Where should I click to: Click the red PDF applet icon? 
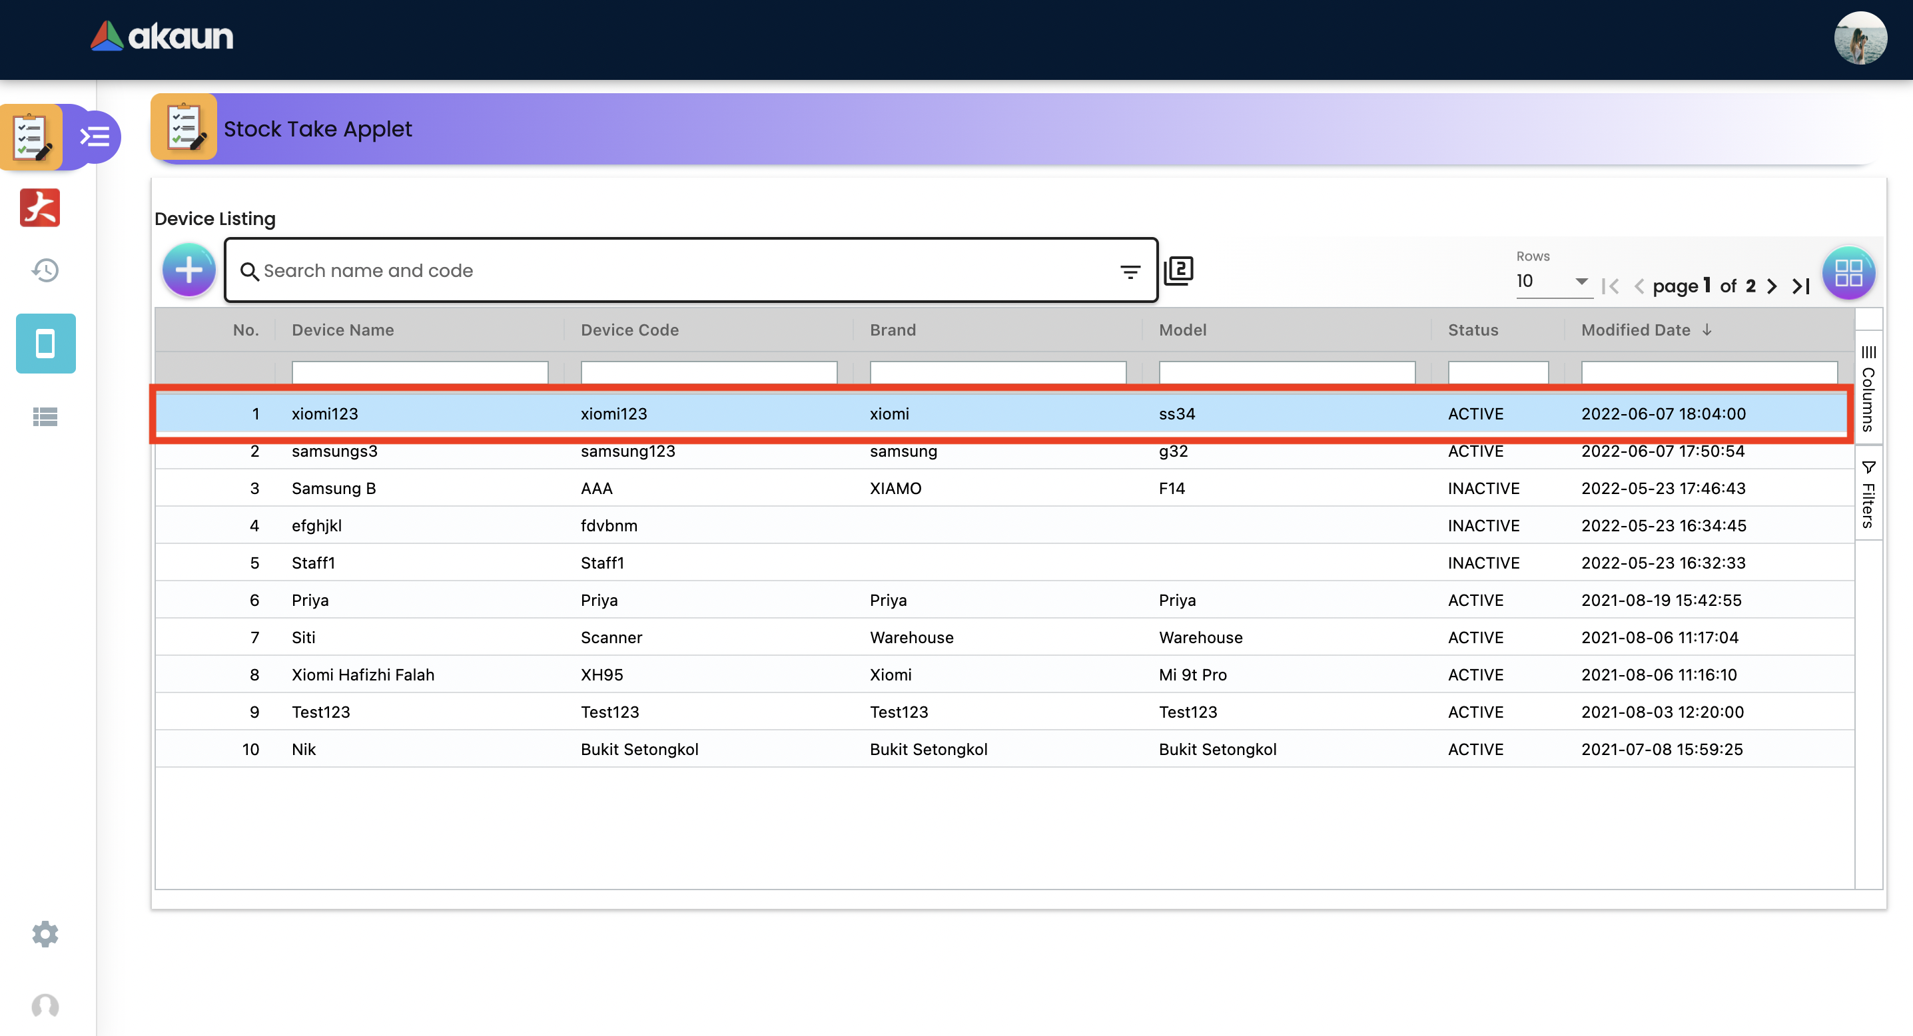pos(40,208)
